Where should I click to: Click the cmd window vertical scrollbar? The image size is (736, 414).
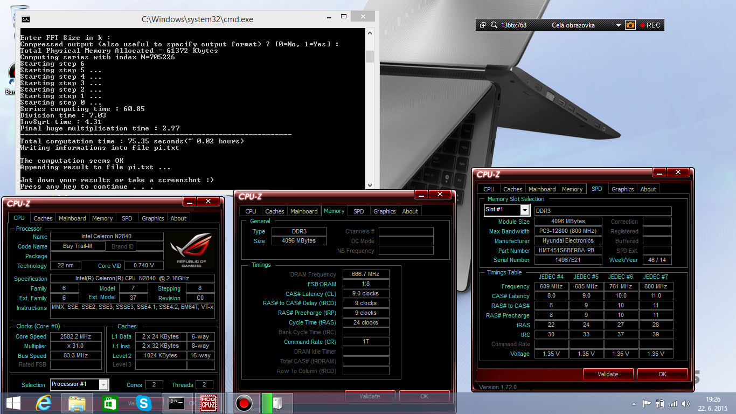(370, 108)
